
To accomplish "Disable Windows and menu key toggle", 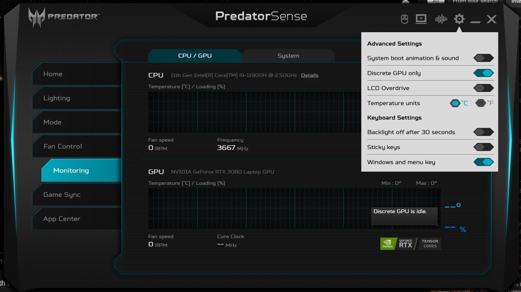I will click(x=484, y=162).
